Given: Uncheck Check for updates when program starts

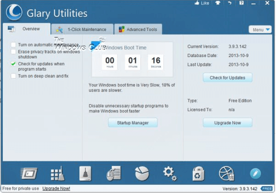Looking at the screenshot, I should click(x=13, y=64).
